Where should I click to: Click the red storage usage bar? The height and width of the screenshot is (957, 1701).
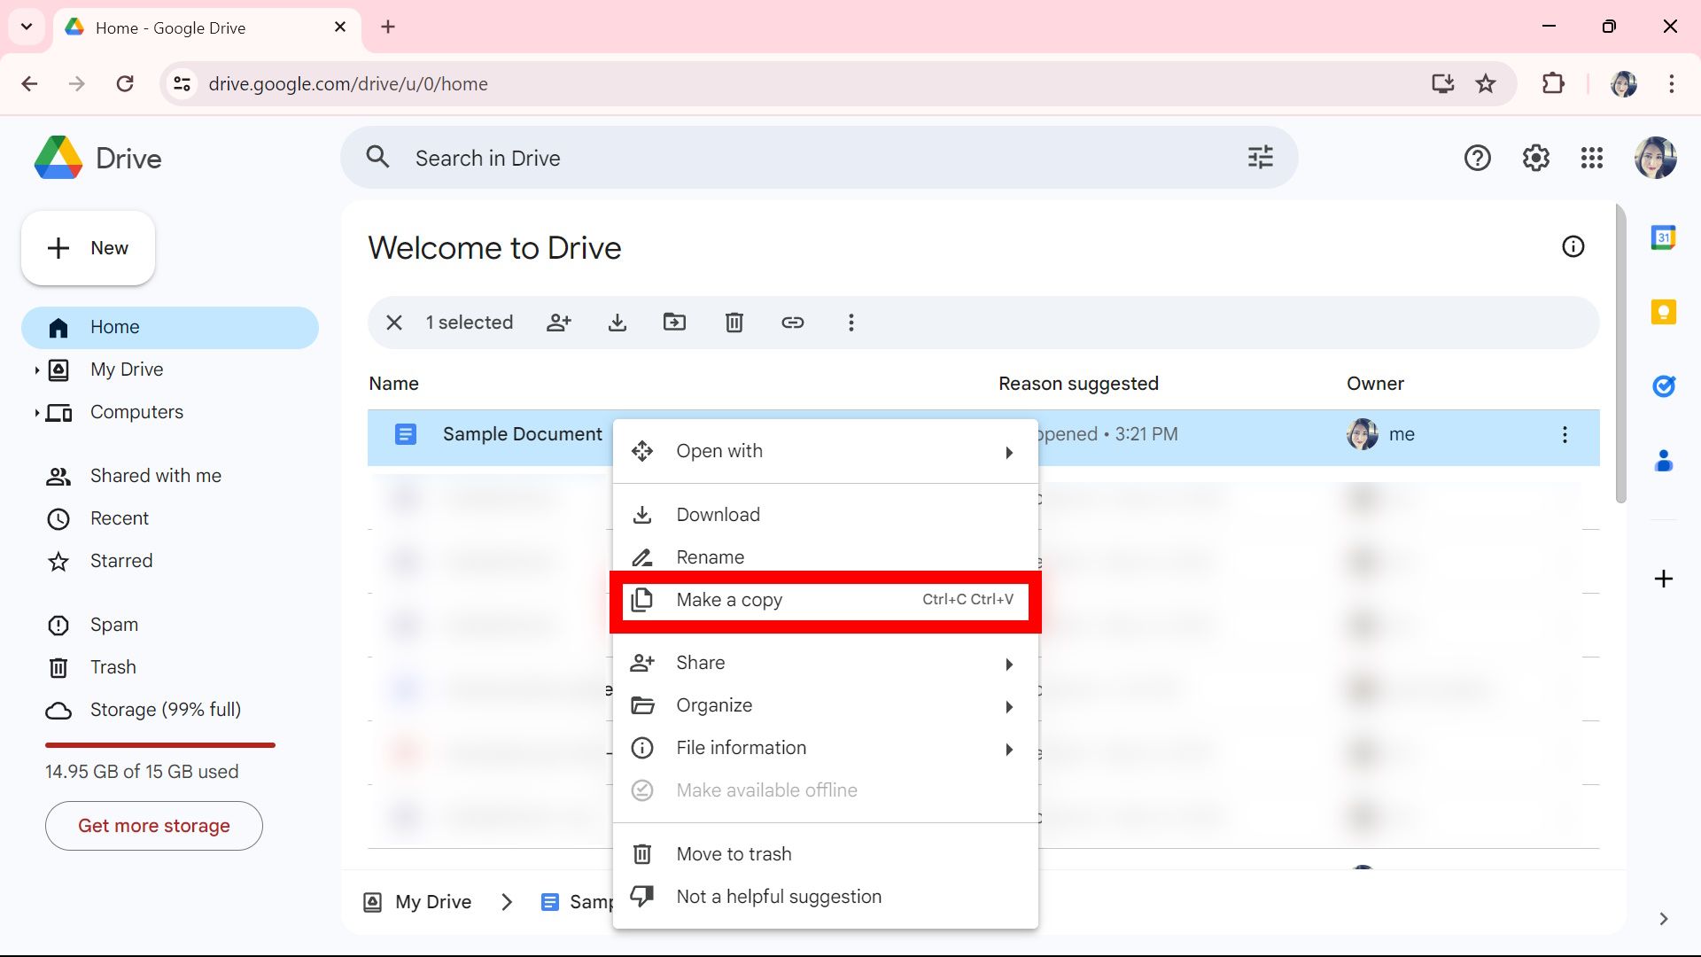pyautogui.click(x=159, y=745)
